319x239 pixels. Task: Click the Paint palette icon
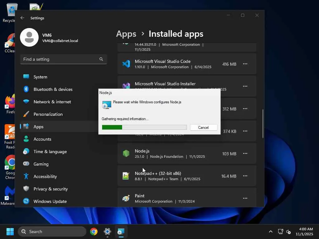[x=126, y=198]
